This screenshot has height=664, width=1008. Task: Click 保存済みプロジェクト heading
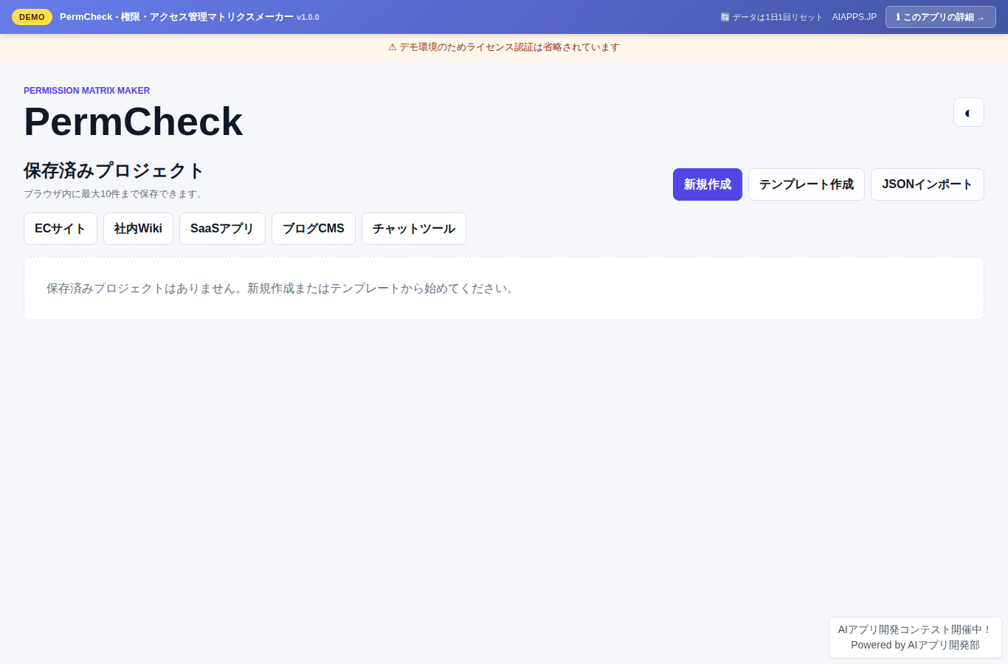(114, 170)
